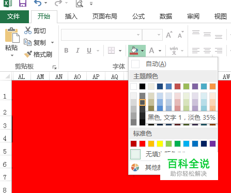The width and height of the screenshot is (231, 193).
Task: Choose the standard yellow color swatch
Action: (x=160, y=143)
